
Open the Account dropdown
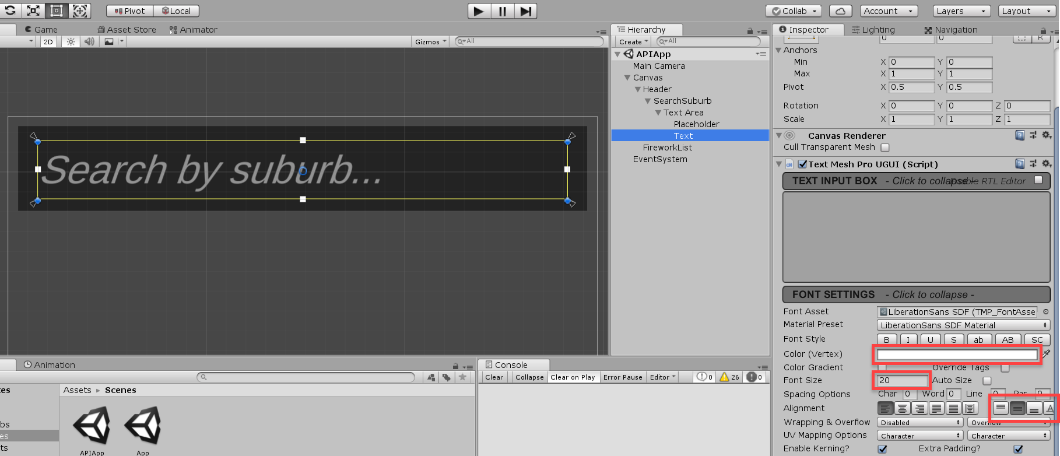click(x=889, y=11)
